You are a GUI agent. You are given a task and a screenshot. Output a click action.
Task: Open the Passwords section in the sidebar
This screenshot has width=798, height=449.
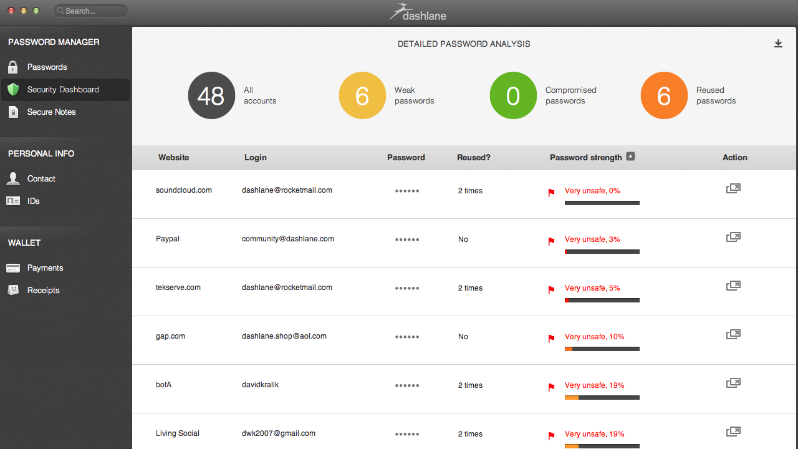[47, 67]
